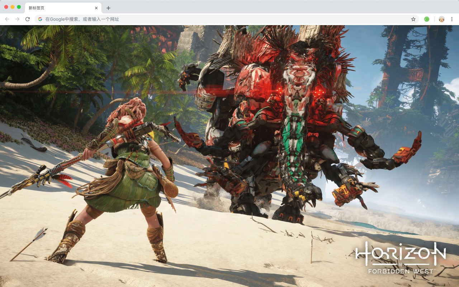Close the window with the red button
The height and width of the screenshot is (287, 459).
coord(6,7)
